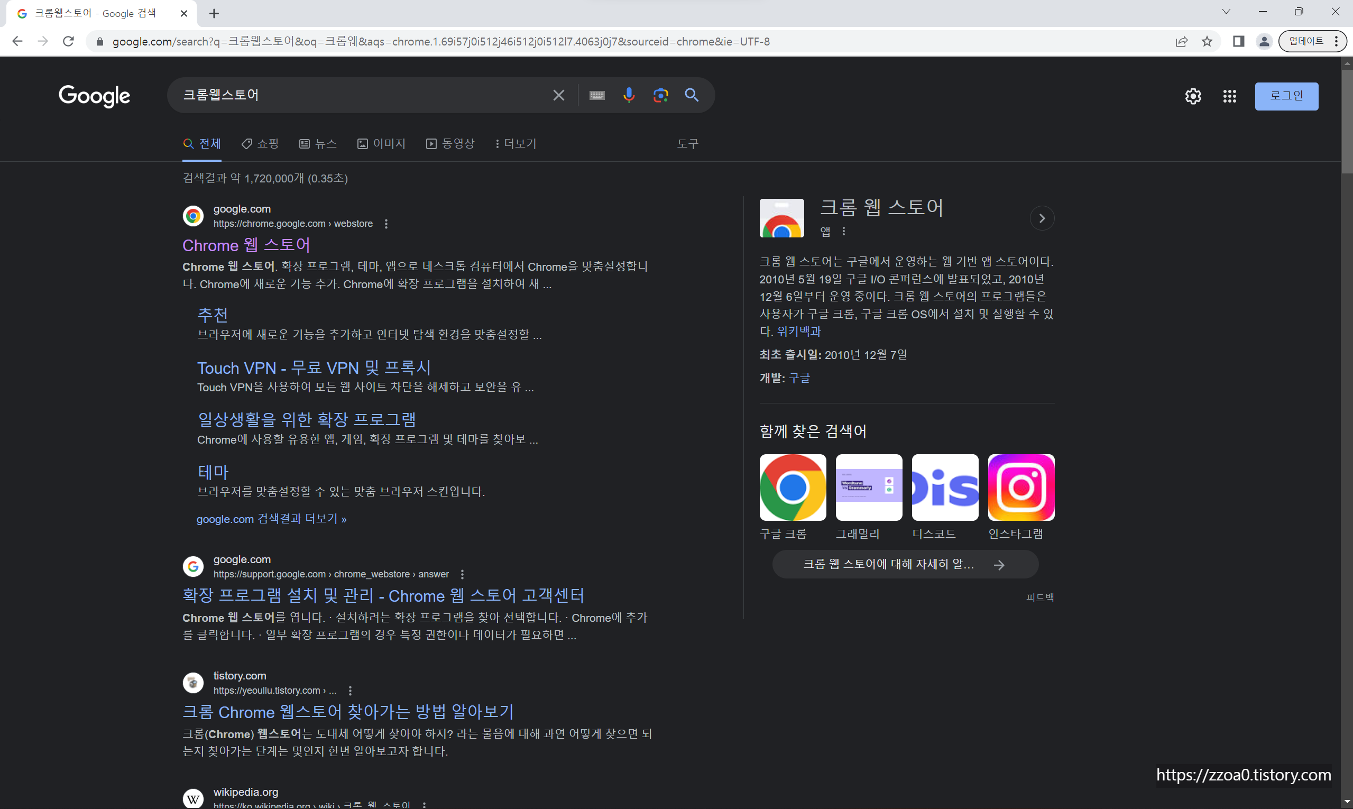Image resolution: width=1353 pixels, height=809 pixels.
Task: Follow the 위키백과 source link
Action: [798, 332]
